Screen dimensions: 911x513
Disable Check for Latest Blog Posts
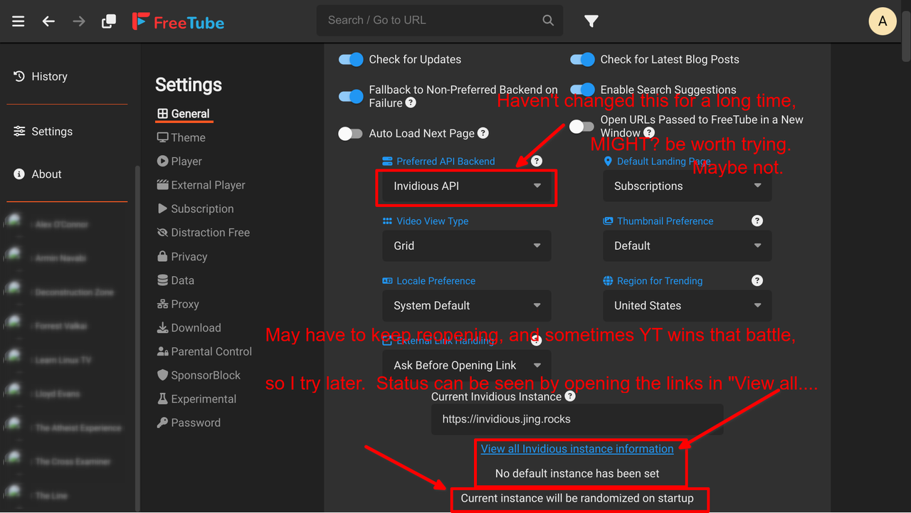pyautogui.click(x=582, y=60)
